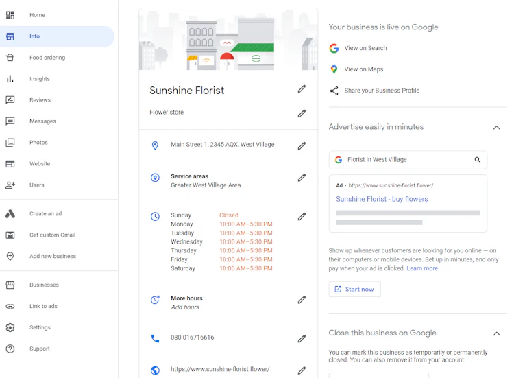Image resolution: width=514 pixels, height=378 pixels.
Task: Click the Sunshine Florist - buy flowers ad title
Action: [382, 199]
